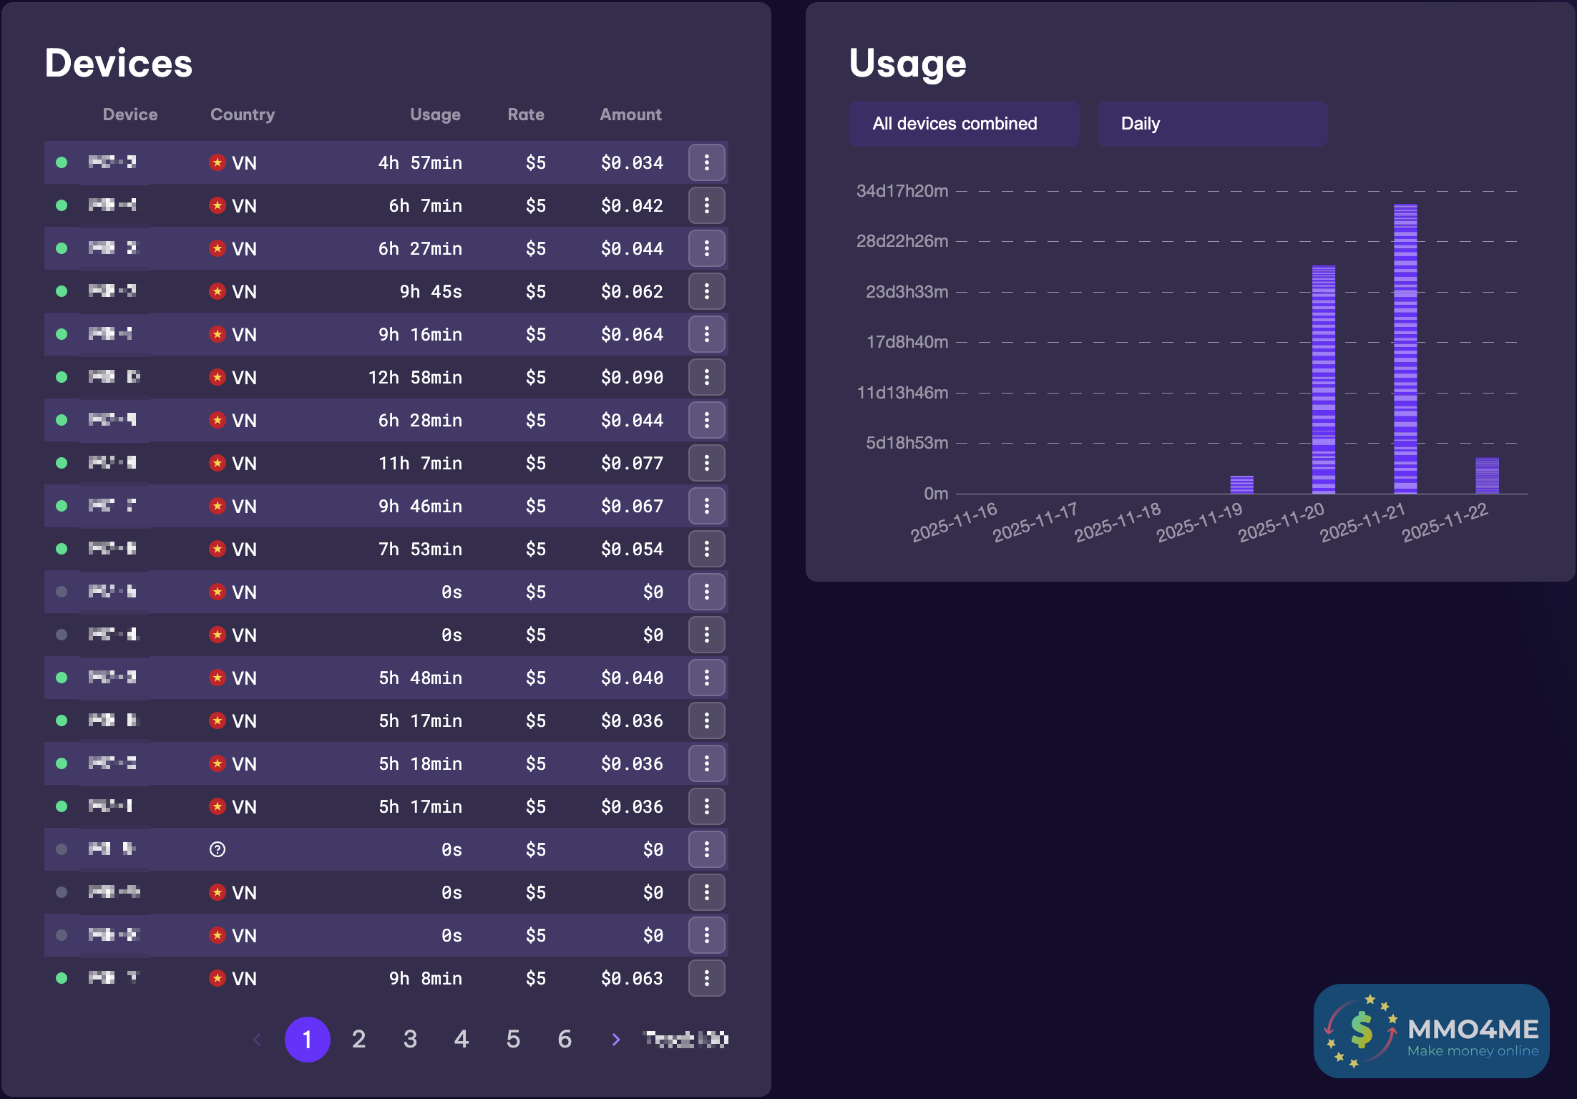1577x1099 pixels.
Task: Sort by the Amount column header
Action: [x=630, y=114]
